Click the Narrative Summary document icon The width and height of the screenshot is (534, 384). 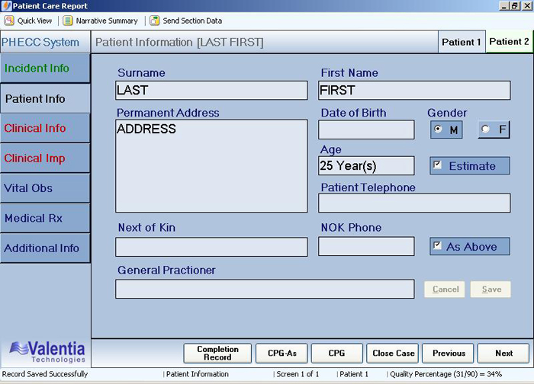68,21
